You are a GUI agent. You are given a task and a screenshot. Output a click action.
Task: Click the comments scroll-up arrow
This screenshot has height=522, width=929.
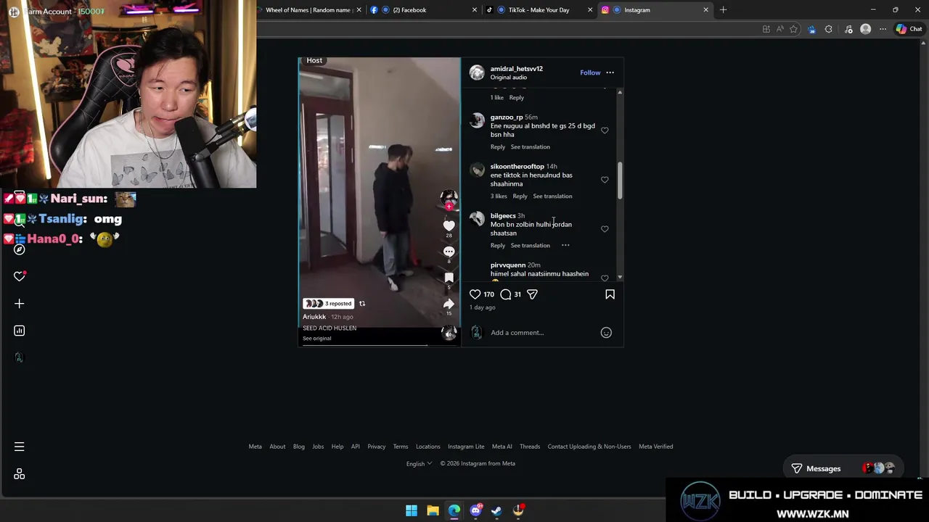(619, 92)
